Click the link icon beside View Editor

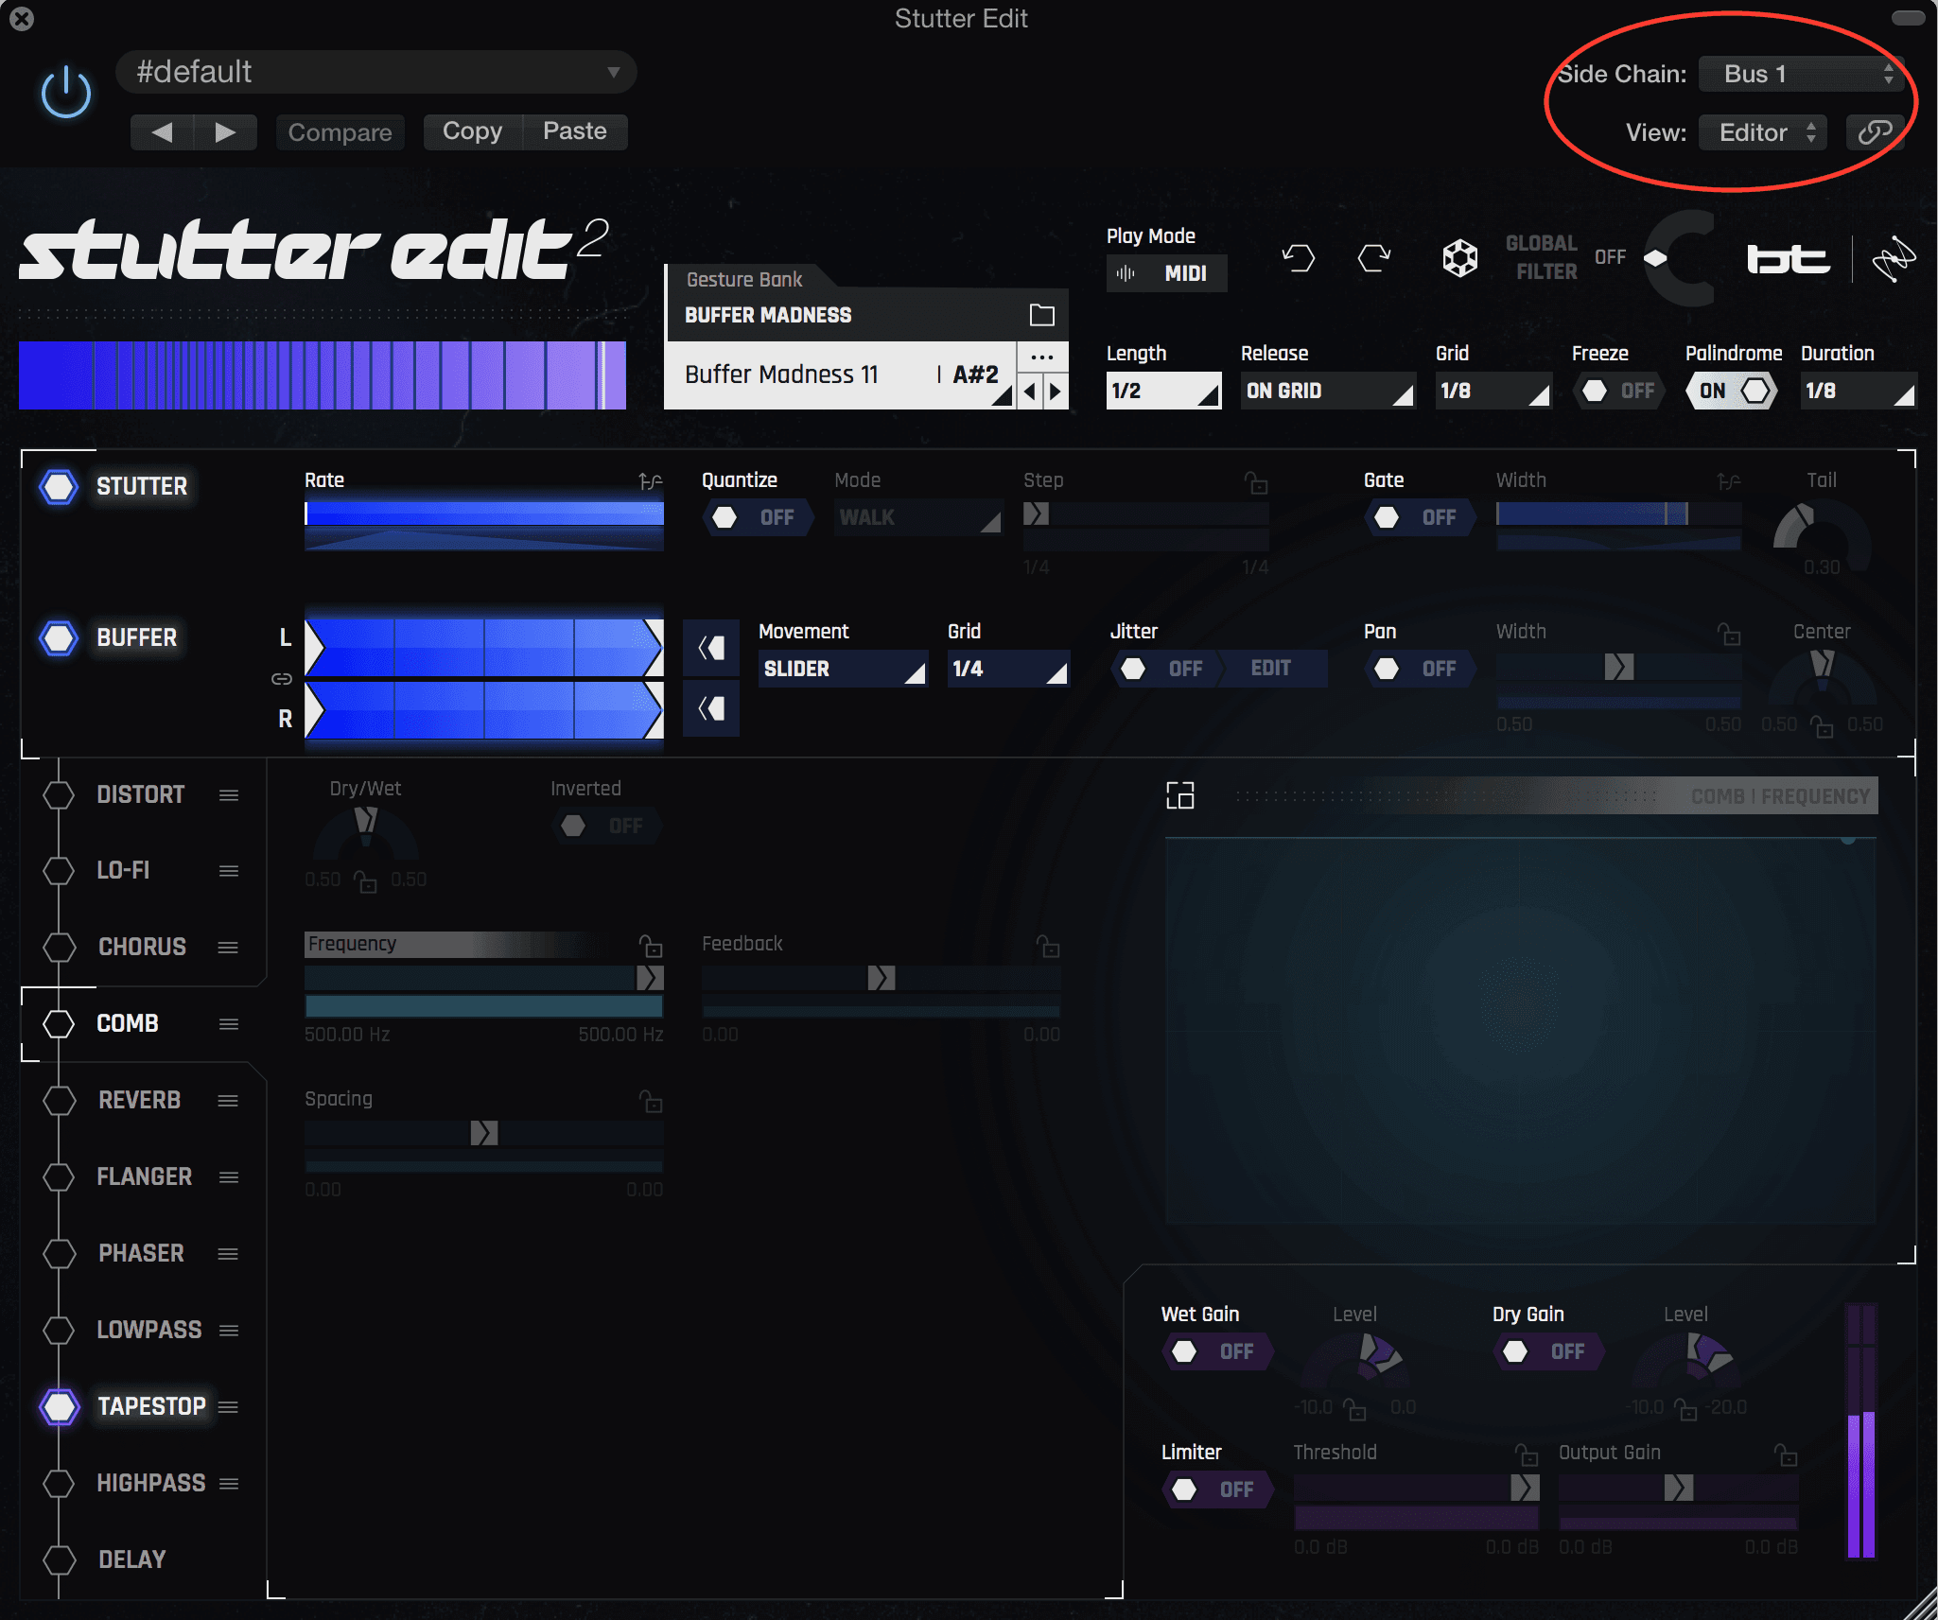point(1875,132)
